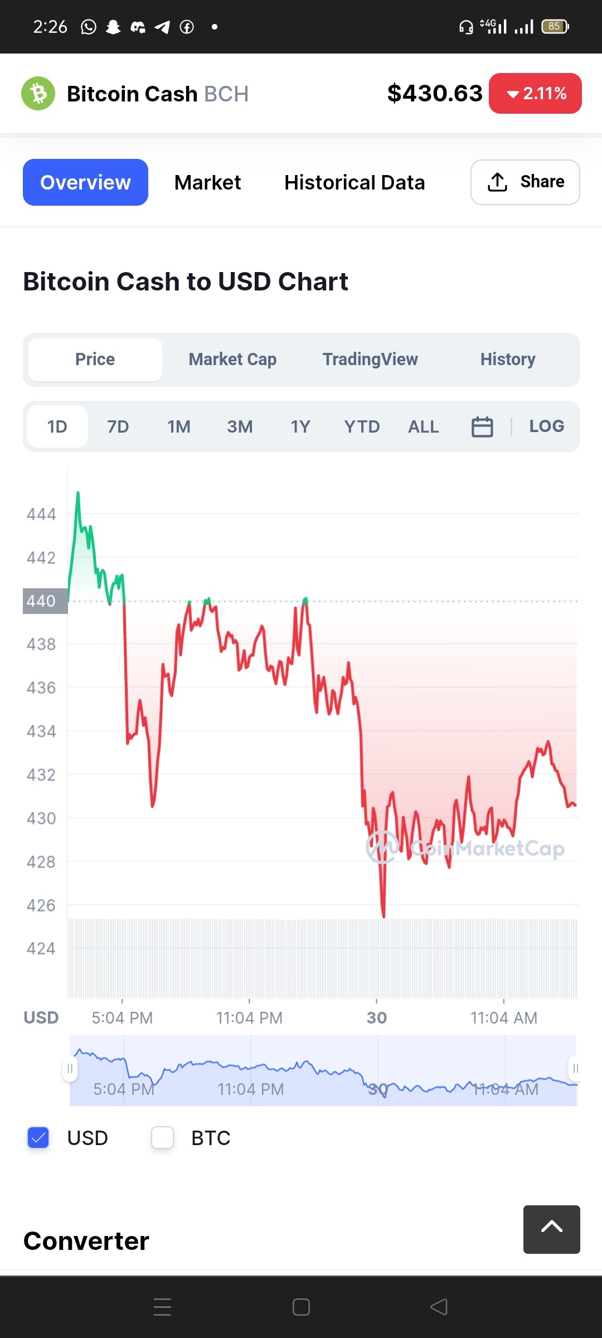Enable the BTC currency checkbox
602x1338 pixels.
(x=163, y=1137)
